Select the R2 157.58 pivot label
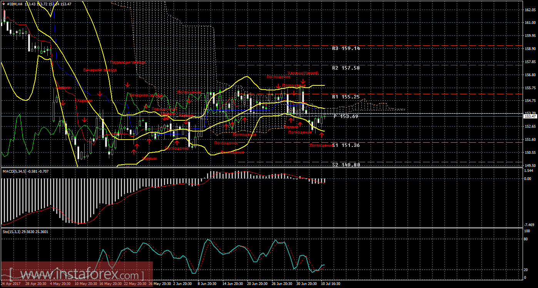Viewport: 538px width, 288px height. click(346, 68)
